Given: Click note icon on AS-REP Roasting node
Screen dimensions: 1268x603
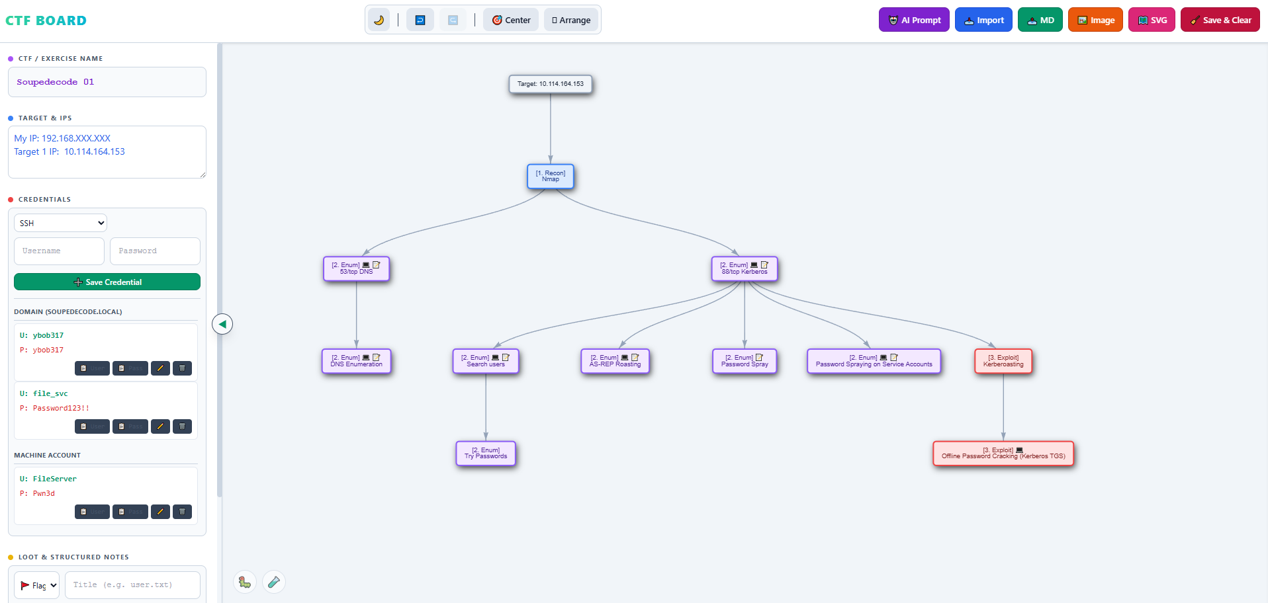Looking at the screenshot, I should (635, 358).
